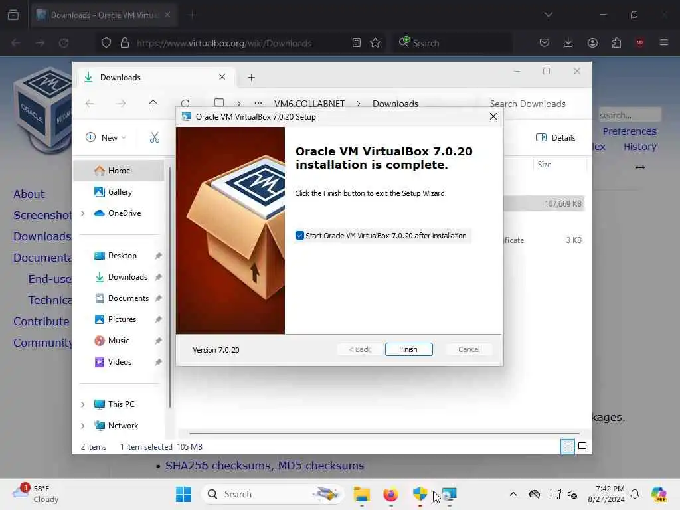Viewport: 680px width, 510px height.
Task: Open SHA256 checksums link on webpage
Action: click(x=218, y=466)
